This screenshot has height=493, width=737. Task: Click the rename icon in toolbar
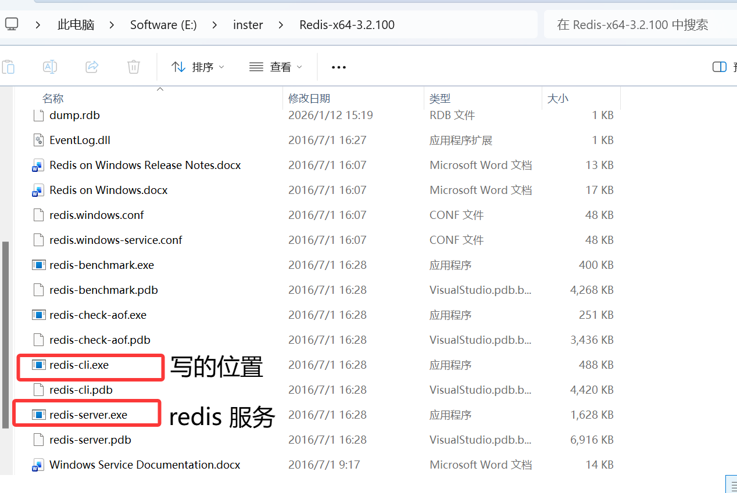[x=50, y=67]
